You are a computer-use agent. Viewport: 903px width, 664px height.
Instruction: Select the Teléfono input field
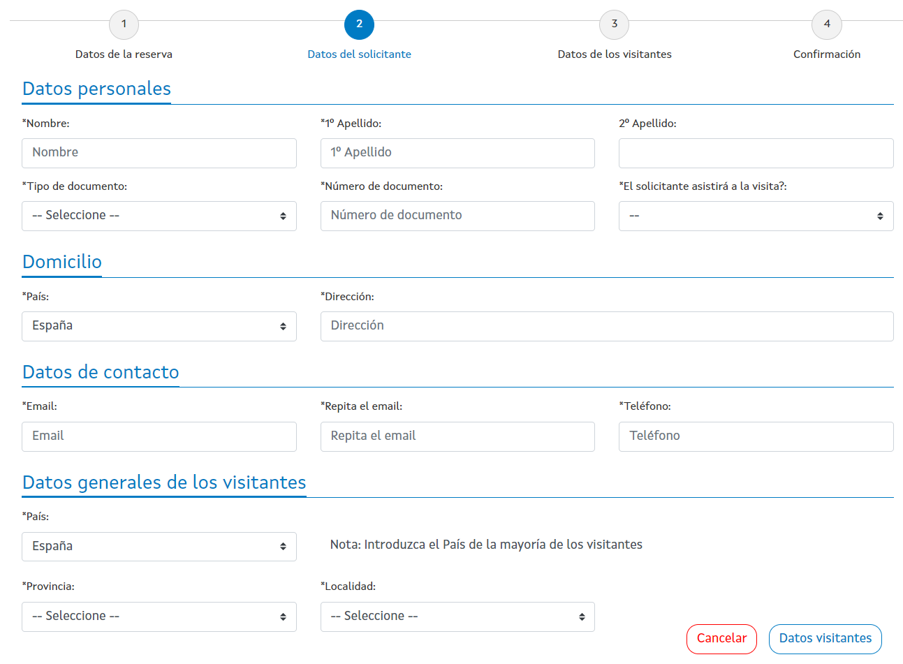756,436
